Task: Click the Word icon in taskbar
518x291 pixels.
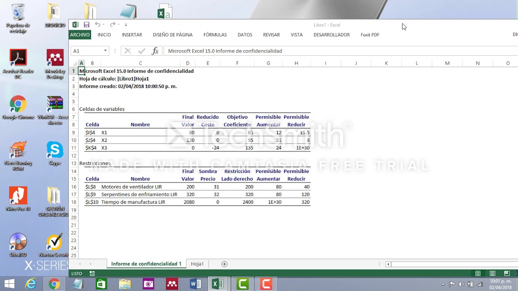Action: pos(195,284)
